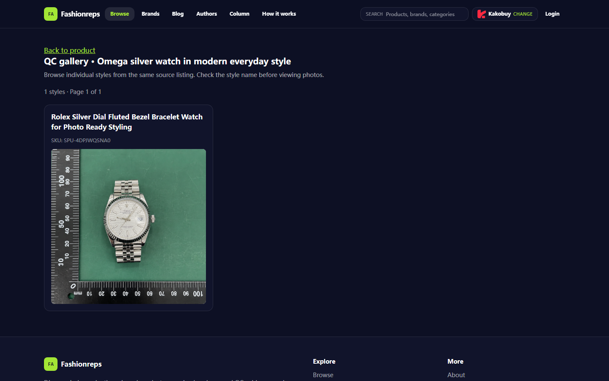Open the Brands navigation item
The width and height of the screenshot is (609, 381).
[151, 14]
